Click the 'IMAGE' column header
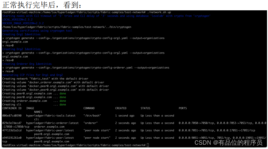 click(30, 108)
